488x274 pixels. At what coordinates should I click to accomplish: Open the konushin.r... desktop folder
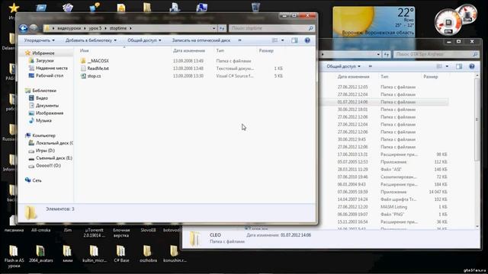point(175,254)
